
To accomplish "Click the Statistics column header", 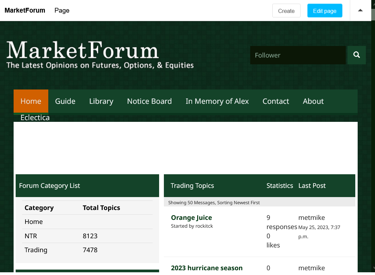I will pos(279,185).
